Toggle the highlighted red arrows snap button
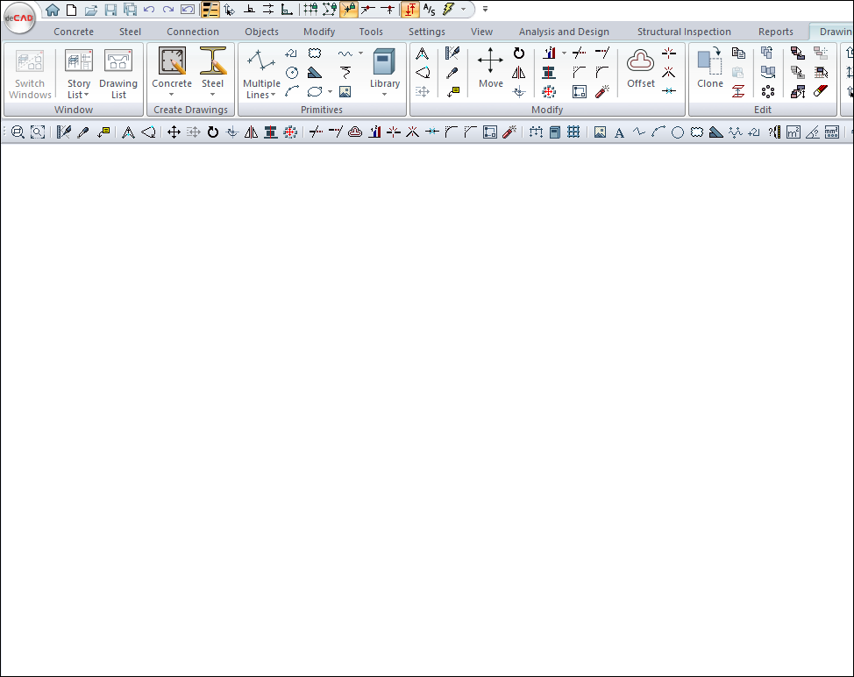The image size is (854, 677). point(410,10)
